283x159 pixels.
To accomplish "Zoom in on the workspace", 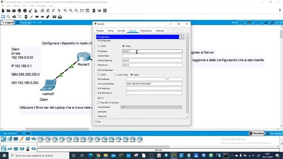I will [65, 11].
